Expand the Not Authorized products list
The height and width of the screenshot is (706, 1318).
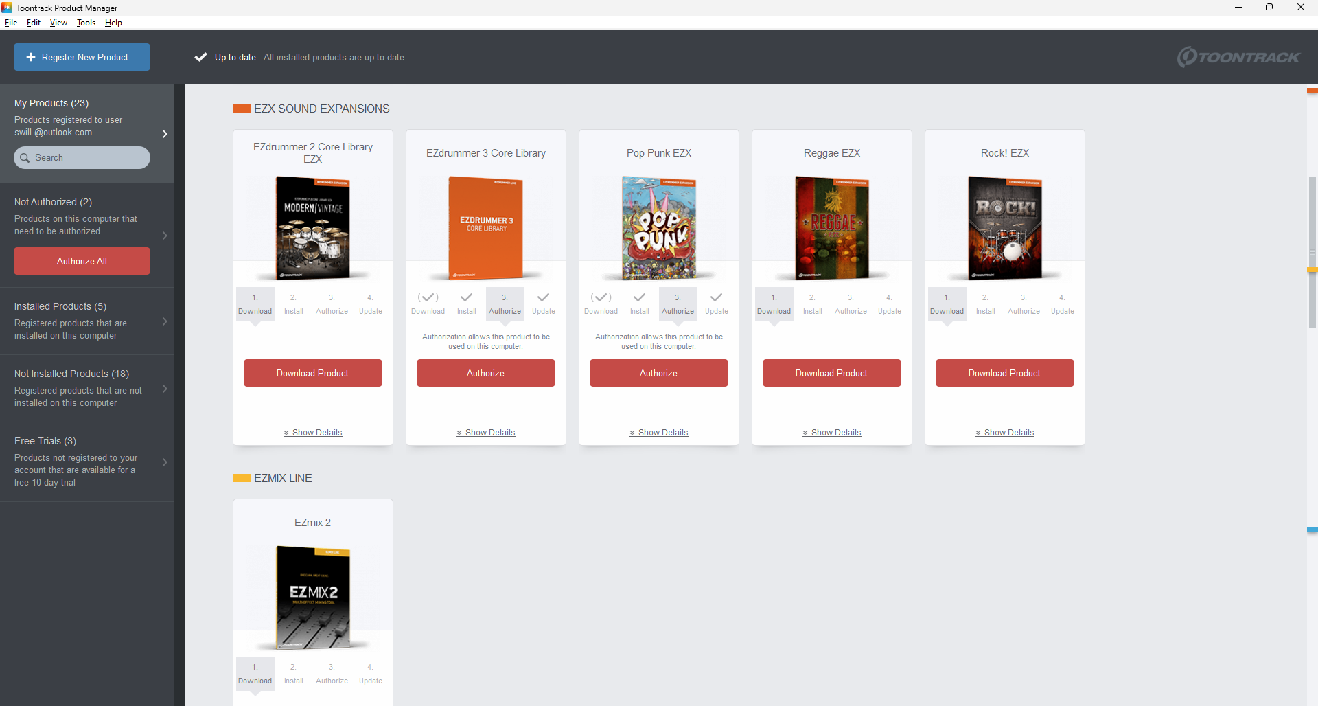tap(165, 236)
